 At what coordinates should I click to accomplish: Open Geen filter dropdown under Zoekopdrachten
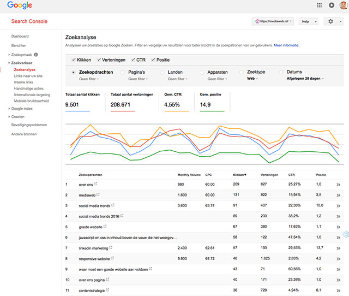click(x=89, y=79)
